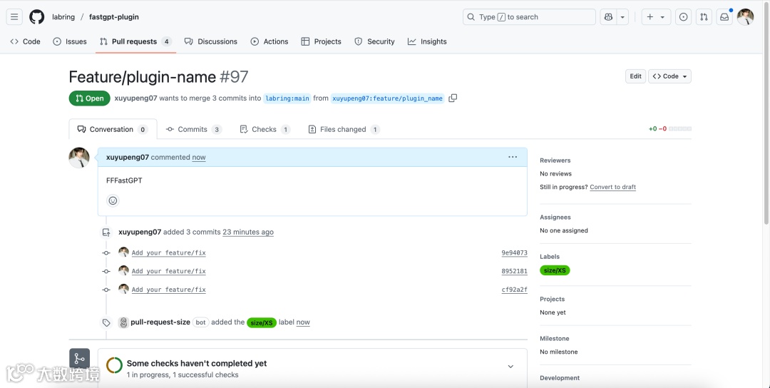
Task: Open Projects tab
Action: tap(321, 41)
